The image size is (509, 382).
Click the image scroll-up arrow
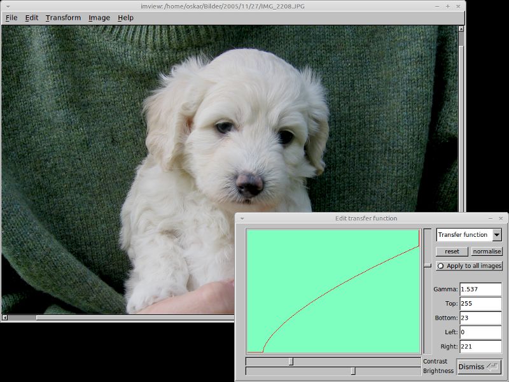tap(461, 29)
